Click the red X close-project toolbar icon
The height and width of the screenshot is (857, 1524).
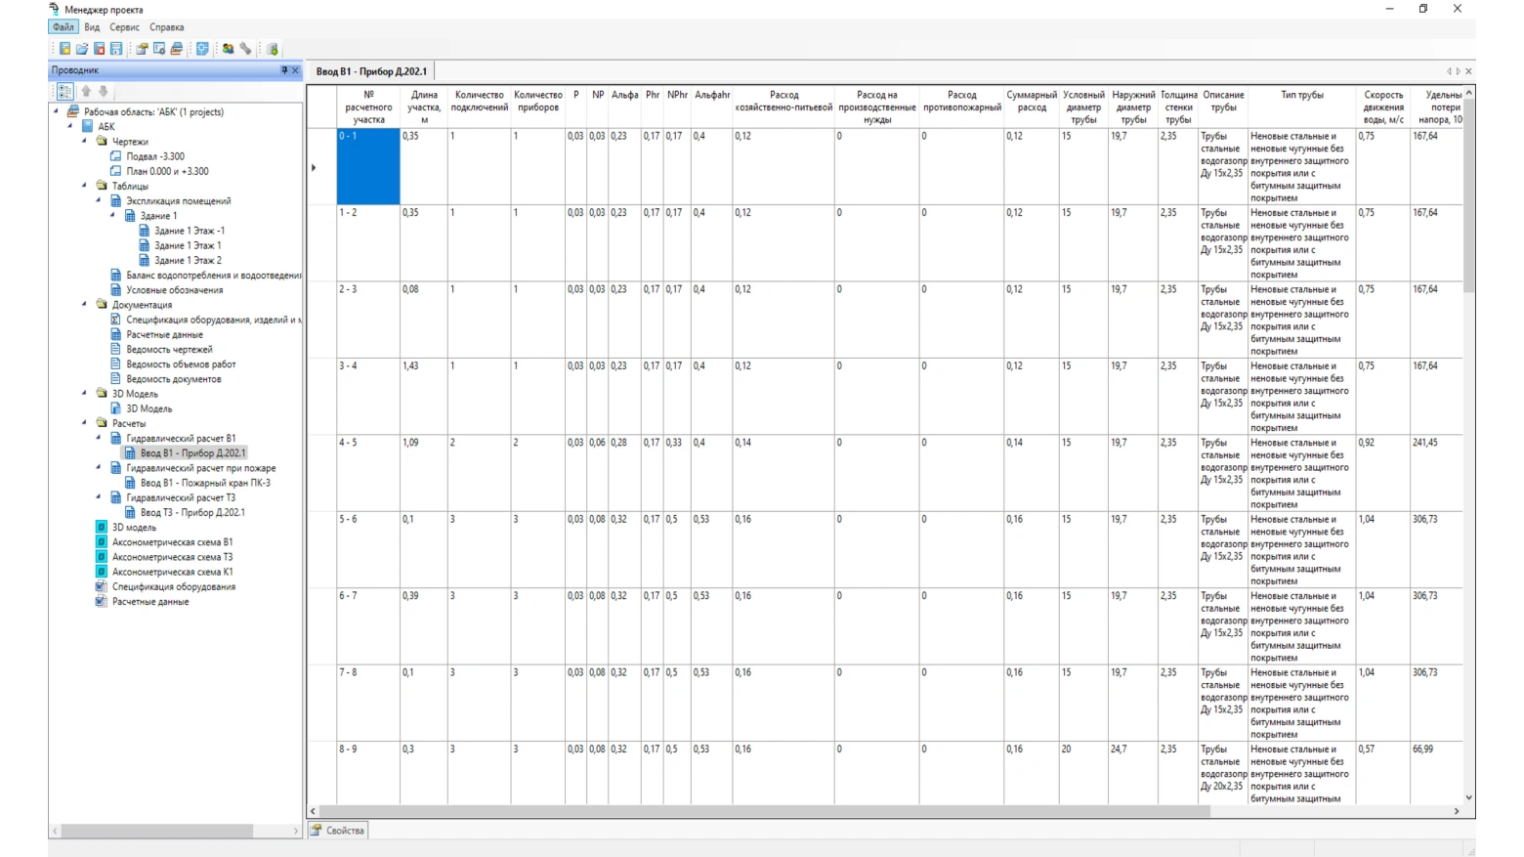pos(99,49)
